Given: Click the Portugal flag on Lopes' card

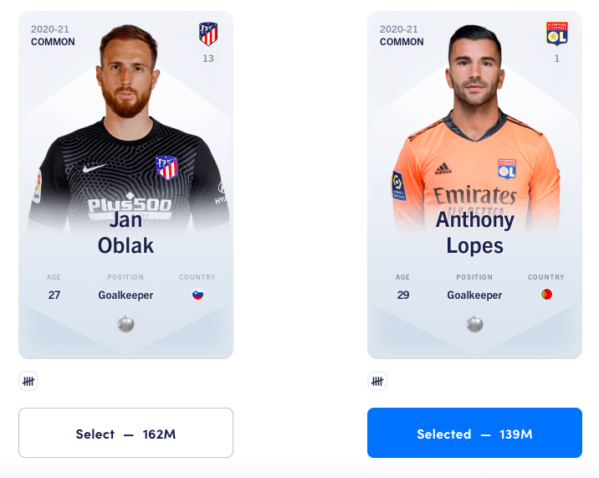Looking at the screenshot, I should click(x=546, y=295).
